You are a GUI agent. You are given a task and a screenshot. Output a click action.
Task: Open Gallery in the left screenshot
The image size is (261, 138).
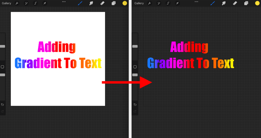pyautogui.click(x=7, y=3)
